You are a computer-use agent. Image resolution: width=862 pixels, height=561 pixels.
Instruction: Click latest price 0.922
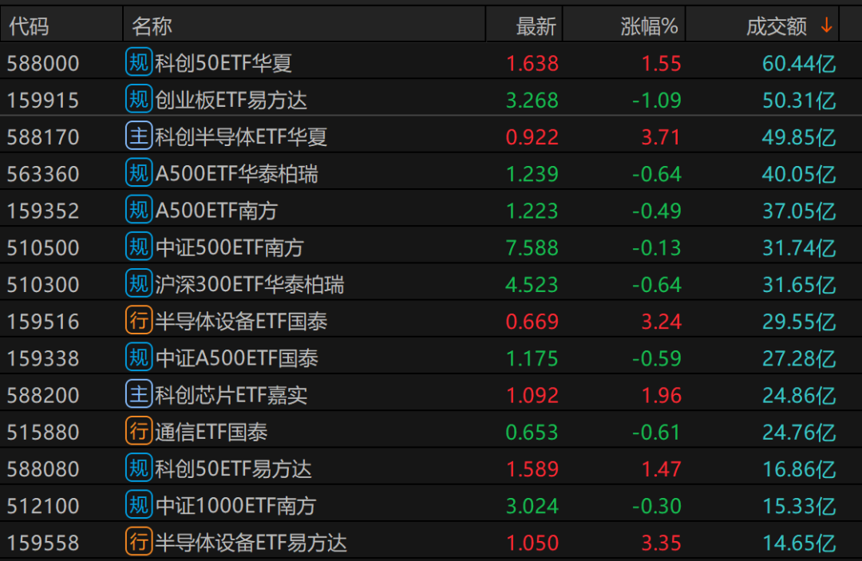coord(532,136)
